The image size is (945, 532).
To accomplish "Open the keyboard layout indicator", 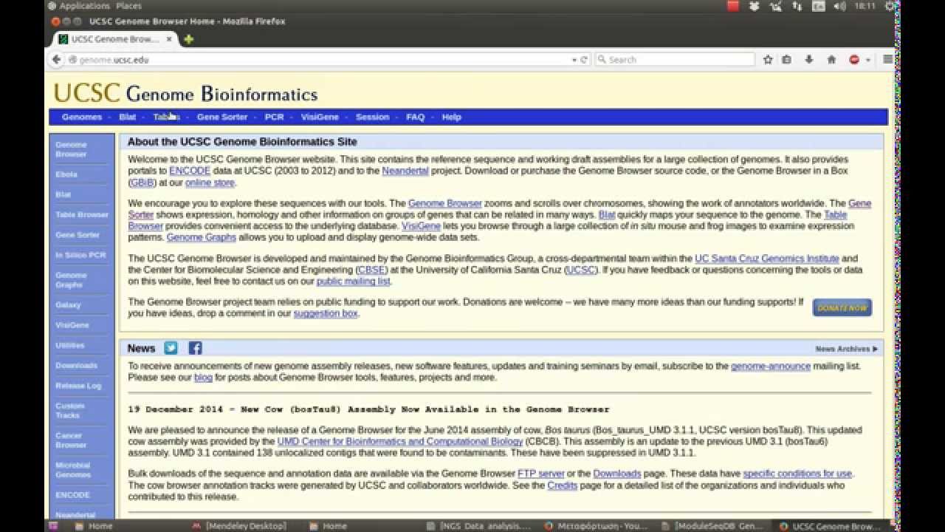I will (818, 6).
